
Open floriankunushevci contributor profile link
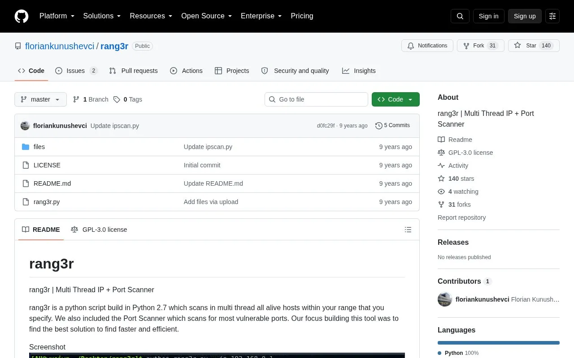point(482,299)
